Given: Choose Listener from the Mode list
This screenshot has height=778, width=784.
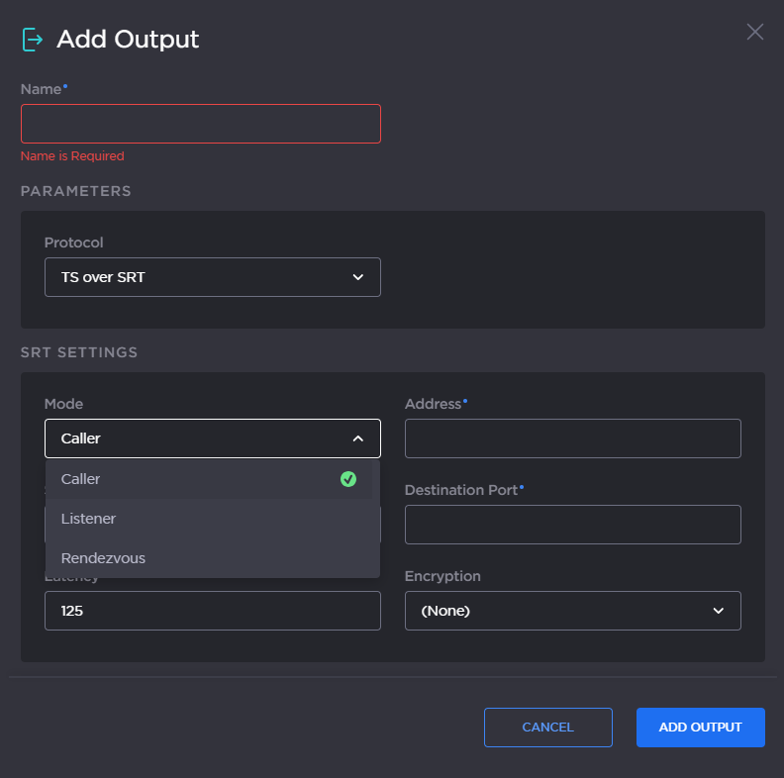Looking at the screenshot, I should [89, 519].
